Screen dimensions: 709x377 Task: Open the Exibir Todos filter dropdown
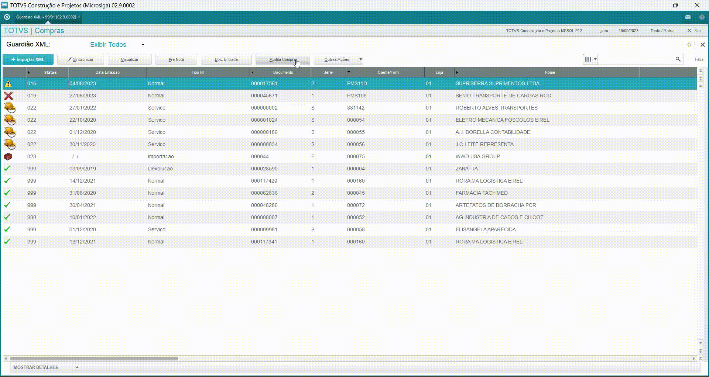[143, 45]
